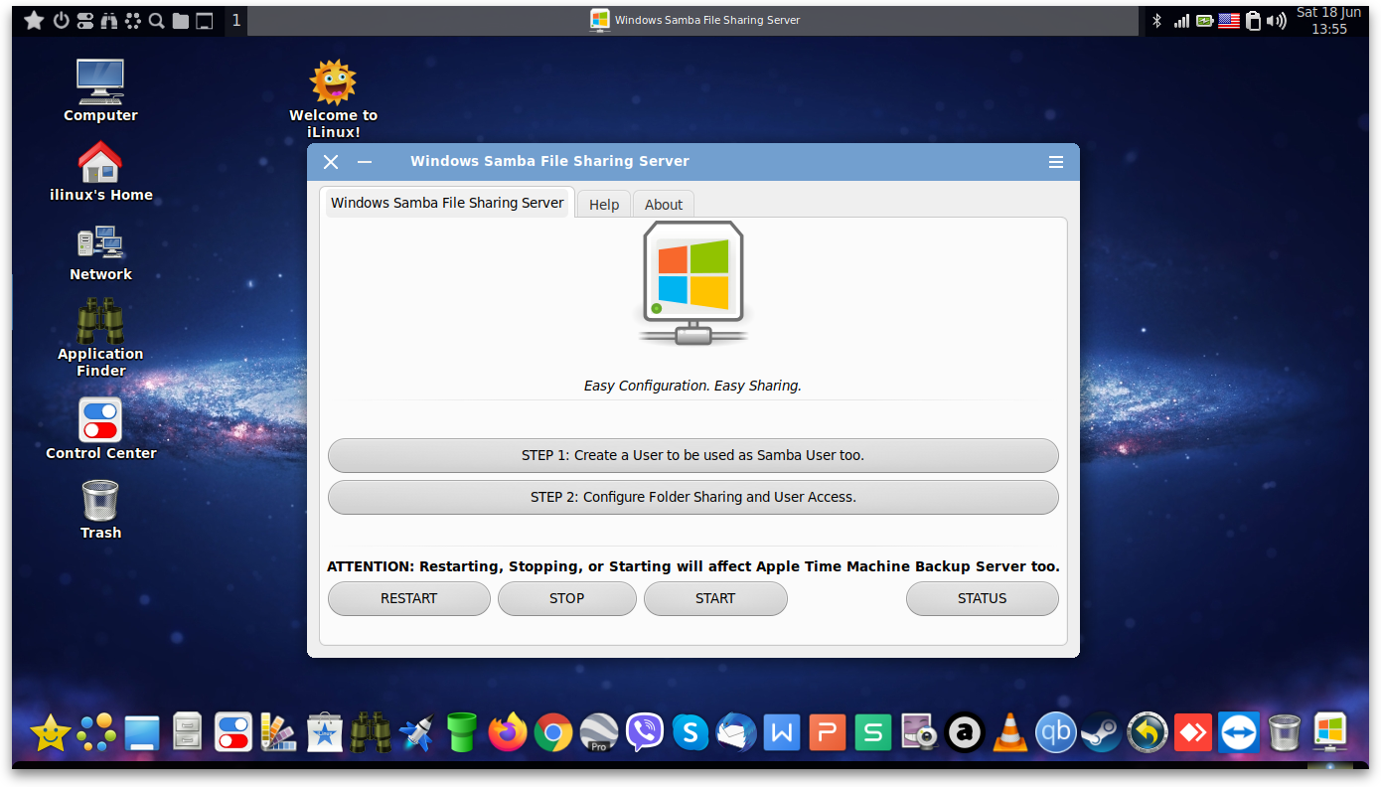Select the Windows Samba File Sharing Server tab

pos(447,203)
